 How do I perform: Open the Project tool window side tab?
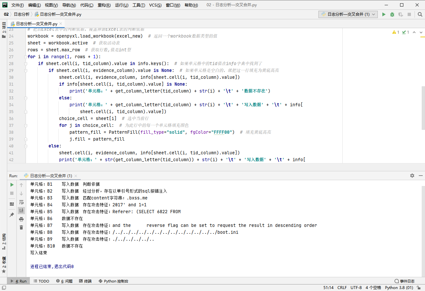(4, 30)
